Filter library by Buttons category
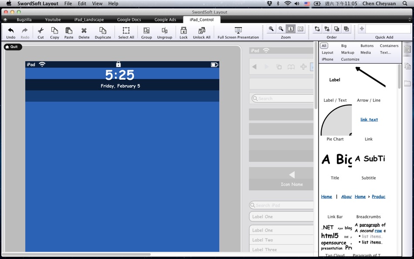The width and height of the screenshot is (414, 259). click(x=367, y=46)
